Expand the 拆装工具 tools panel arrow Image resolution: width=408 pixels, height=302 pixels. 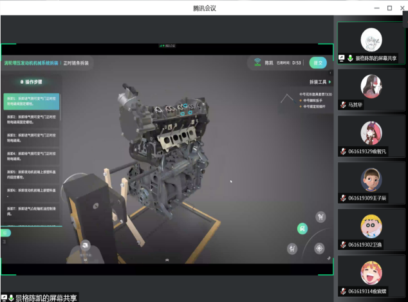point(330,82)
